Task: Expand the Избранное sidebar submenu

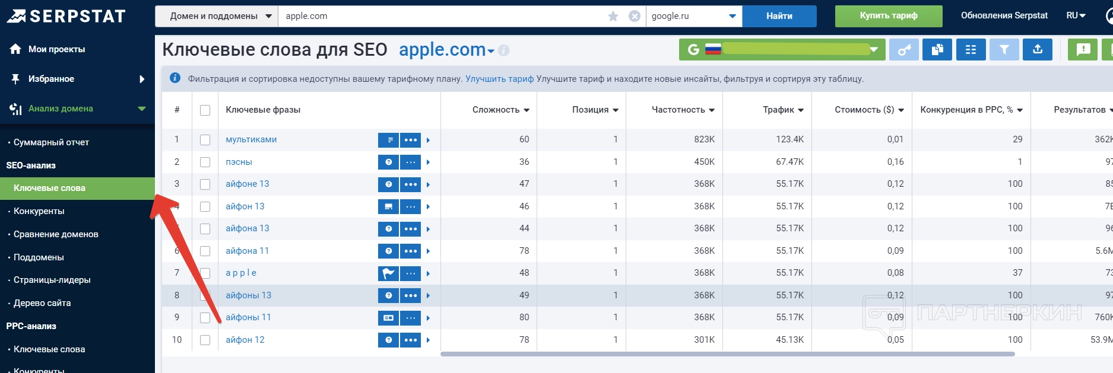Action: [x=142, y=79]
